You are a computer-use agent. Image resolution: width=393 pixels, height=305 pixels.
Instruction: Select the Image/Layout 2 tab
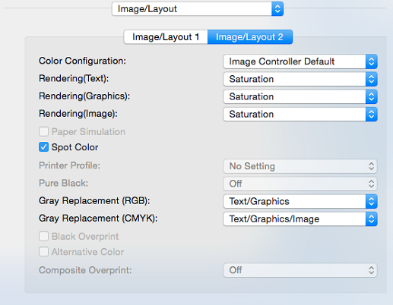coord(250,37)
